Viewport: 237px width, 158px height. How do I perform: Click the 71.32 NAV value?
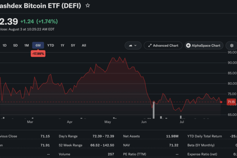174,145
